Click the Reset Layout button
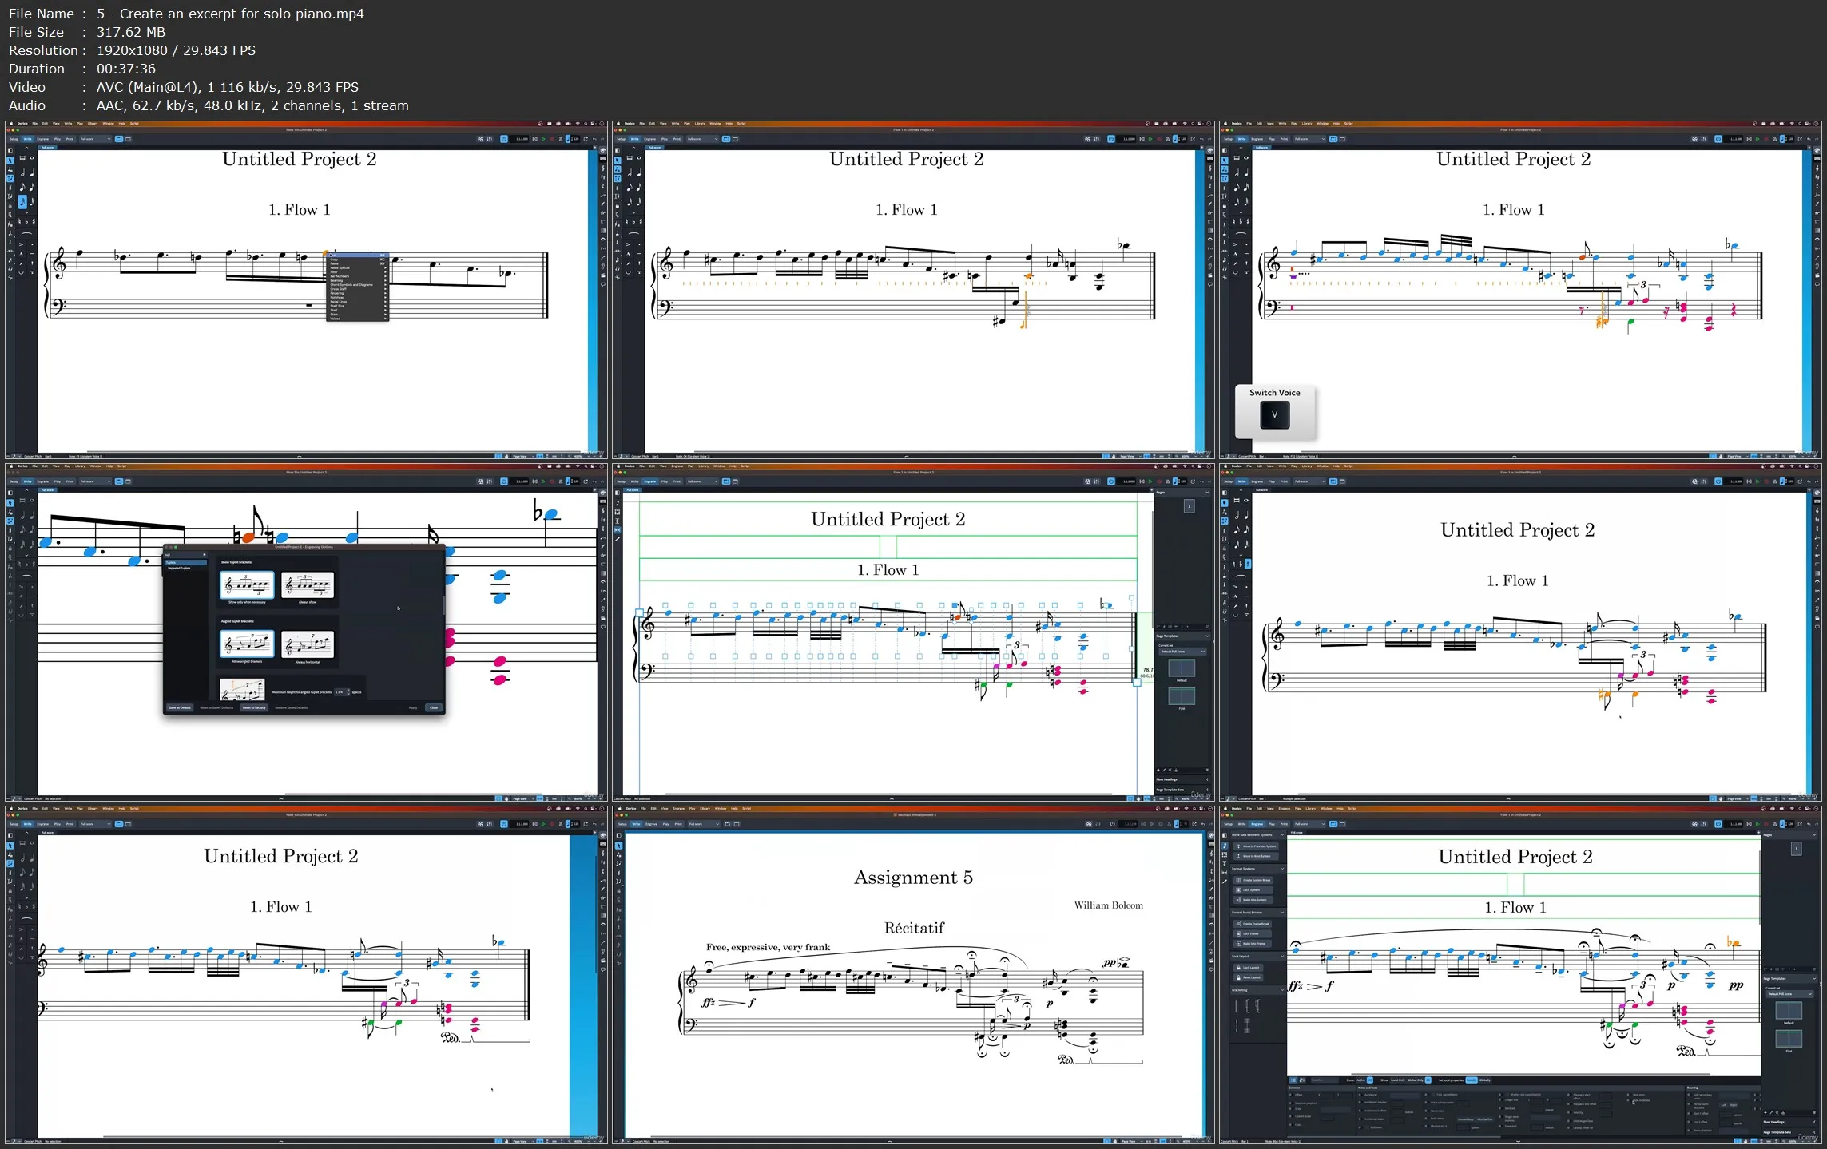 tap(1248, 977)
